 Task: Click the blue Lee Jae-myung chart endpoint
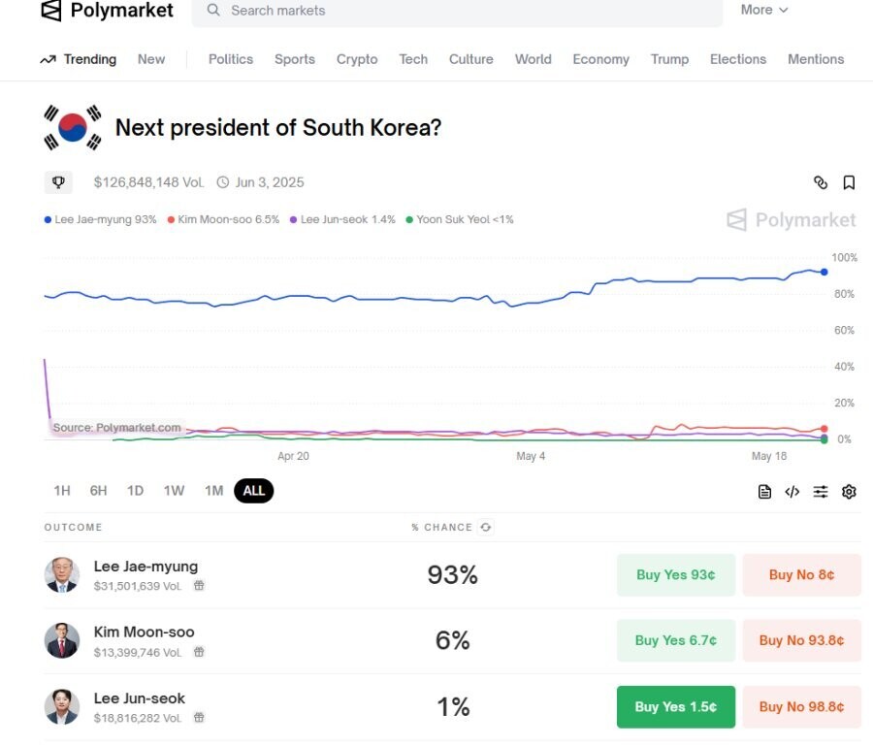(x=824, y=272)
